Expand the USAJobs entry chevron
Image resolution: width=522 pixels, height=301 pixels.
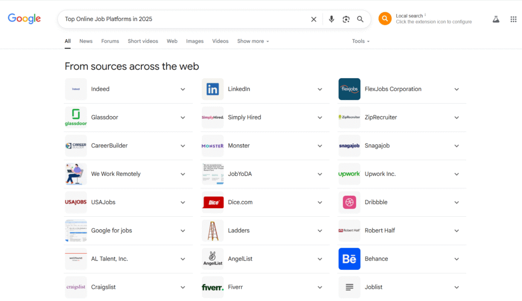point(183,203)
